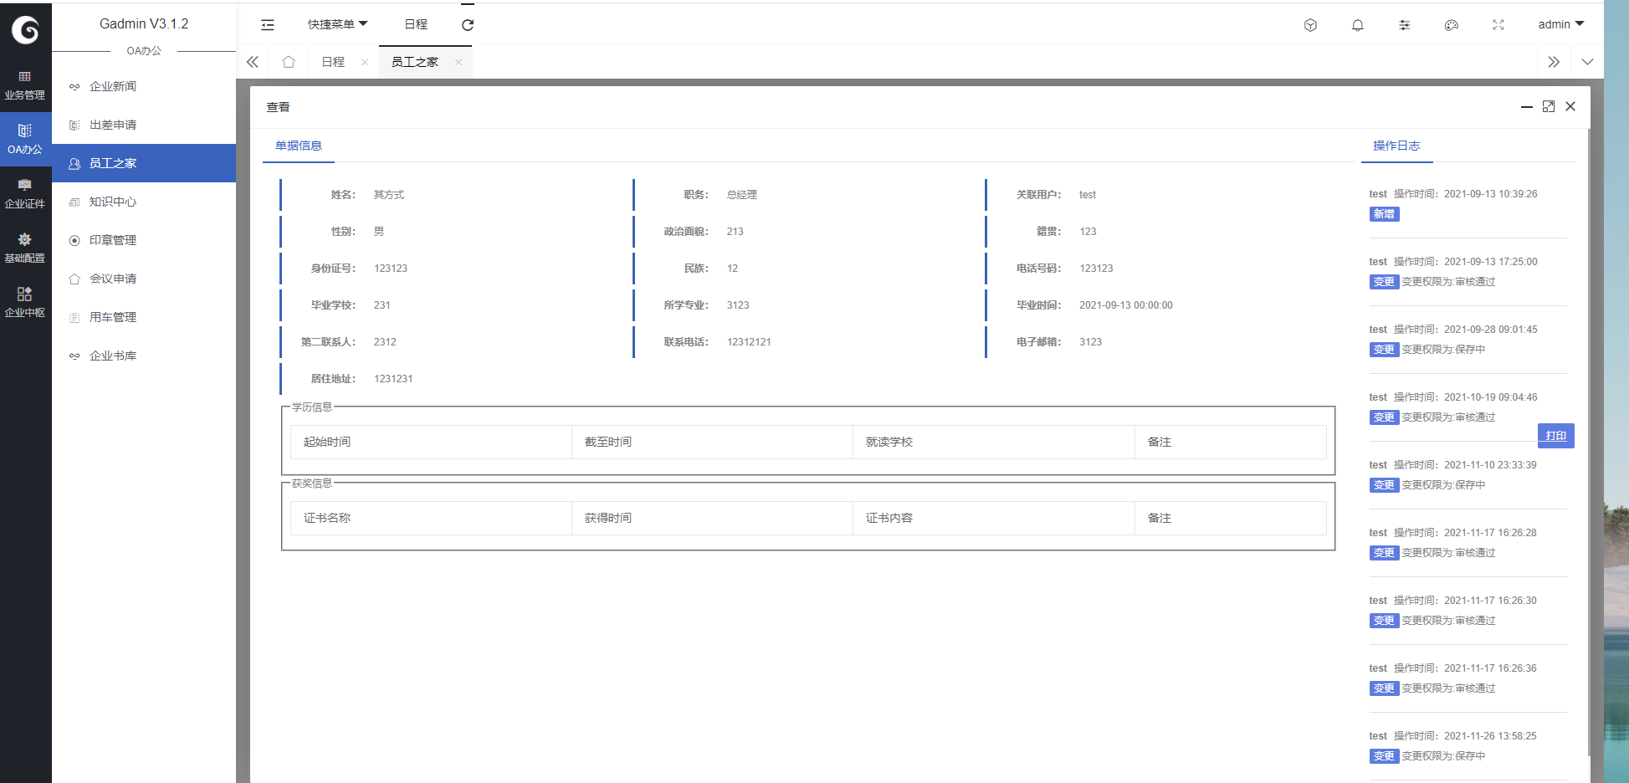Open the notification bell icon
This screenshot has height=783, width=1629.
click(x=1357, y=25)
